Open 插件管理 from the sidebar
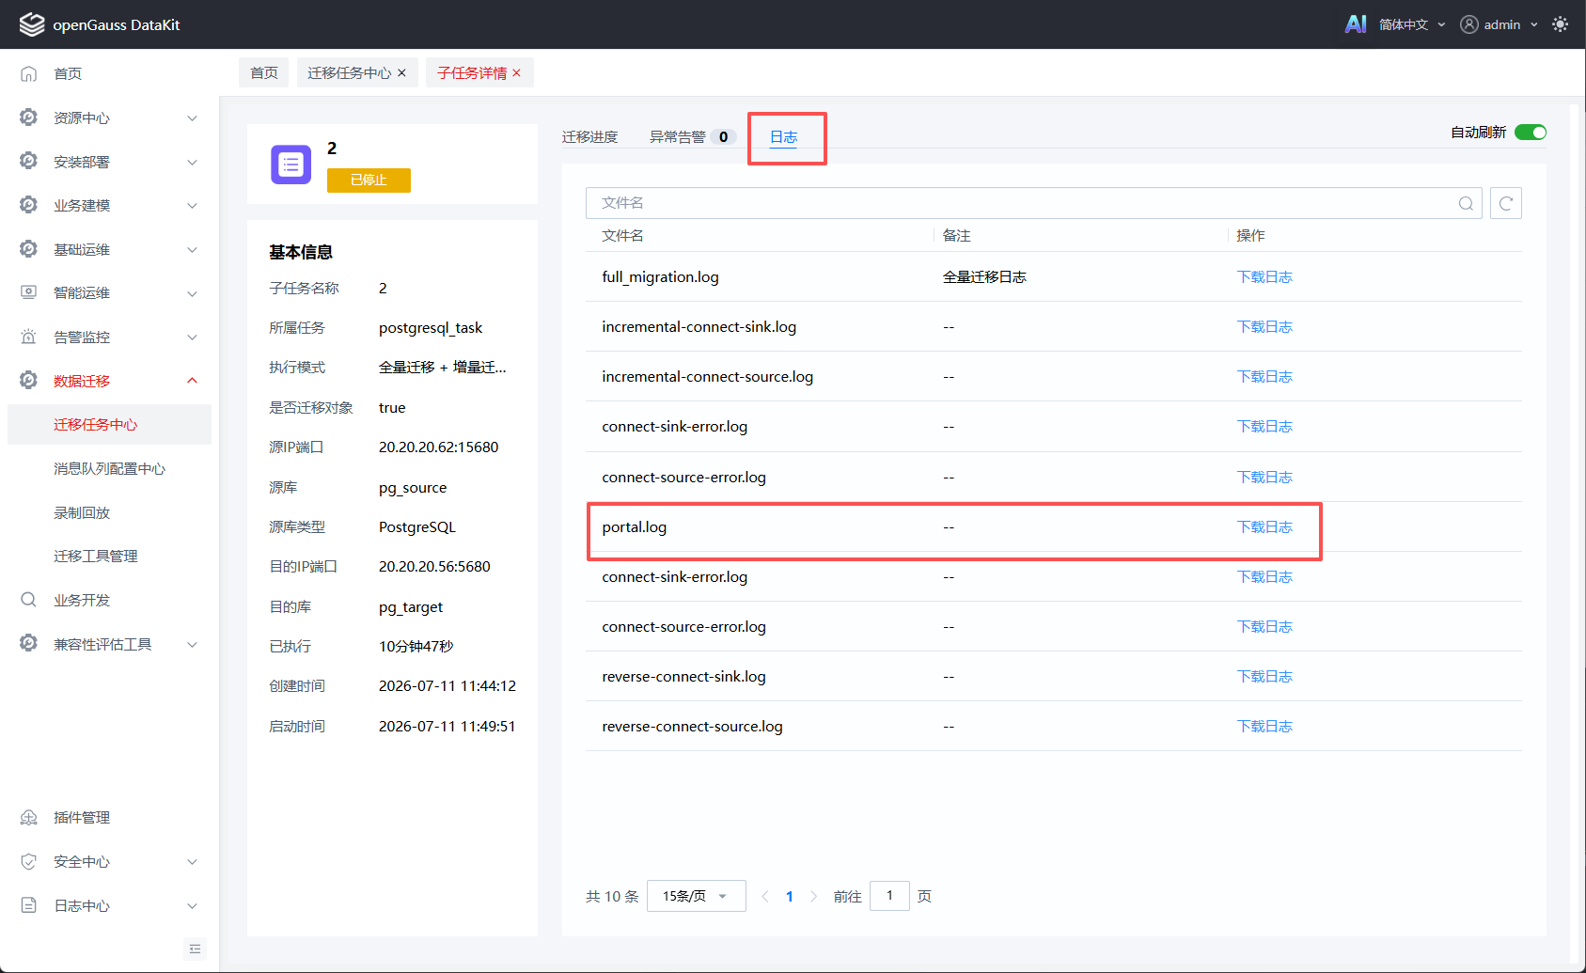1586x973 pixels. pyautogui.click(x=82, y=818)
